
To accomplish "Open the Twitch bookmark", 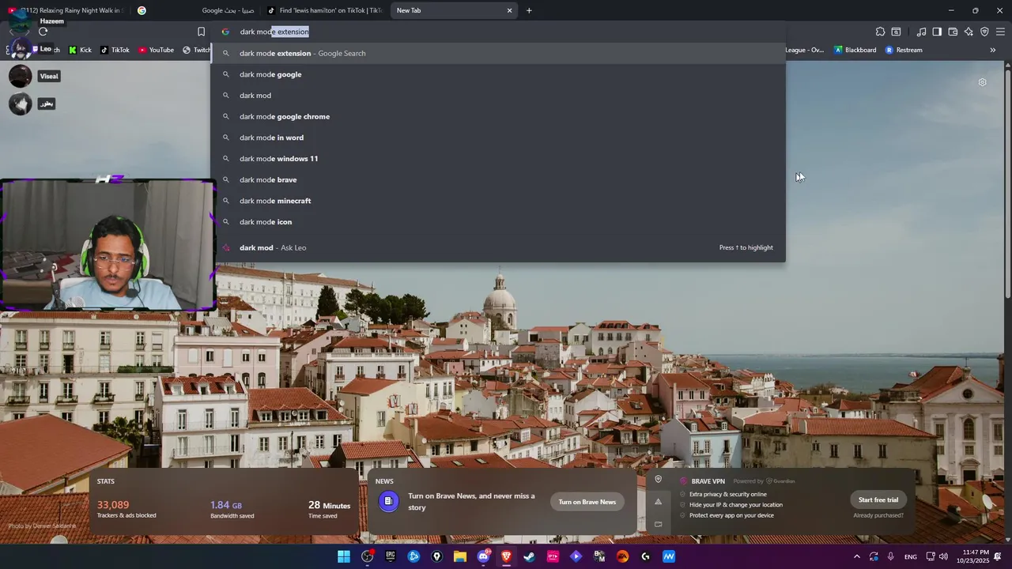I will coord(196,50).
